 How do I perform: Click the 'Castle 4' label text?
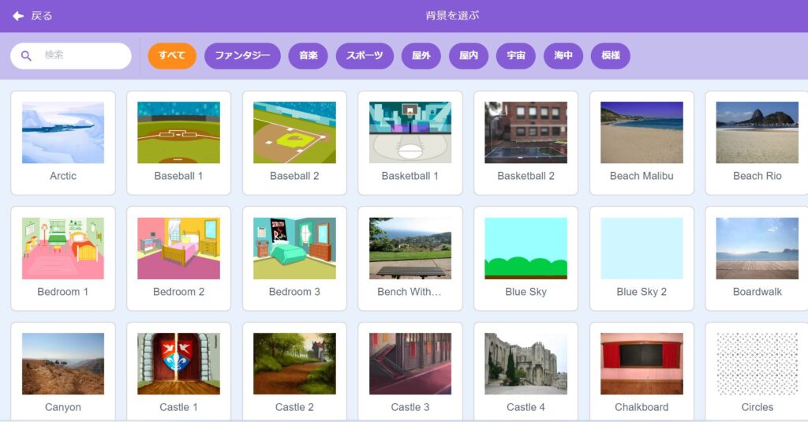[526, 407]
